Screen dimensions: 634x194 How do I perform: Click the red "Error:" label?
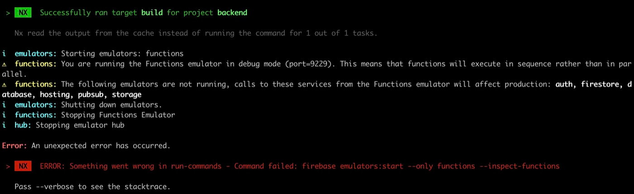coord(14,146)
